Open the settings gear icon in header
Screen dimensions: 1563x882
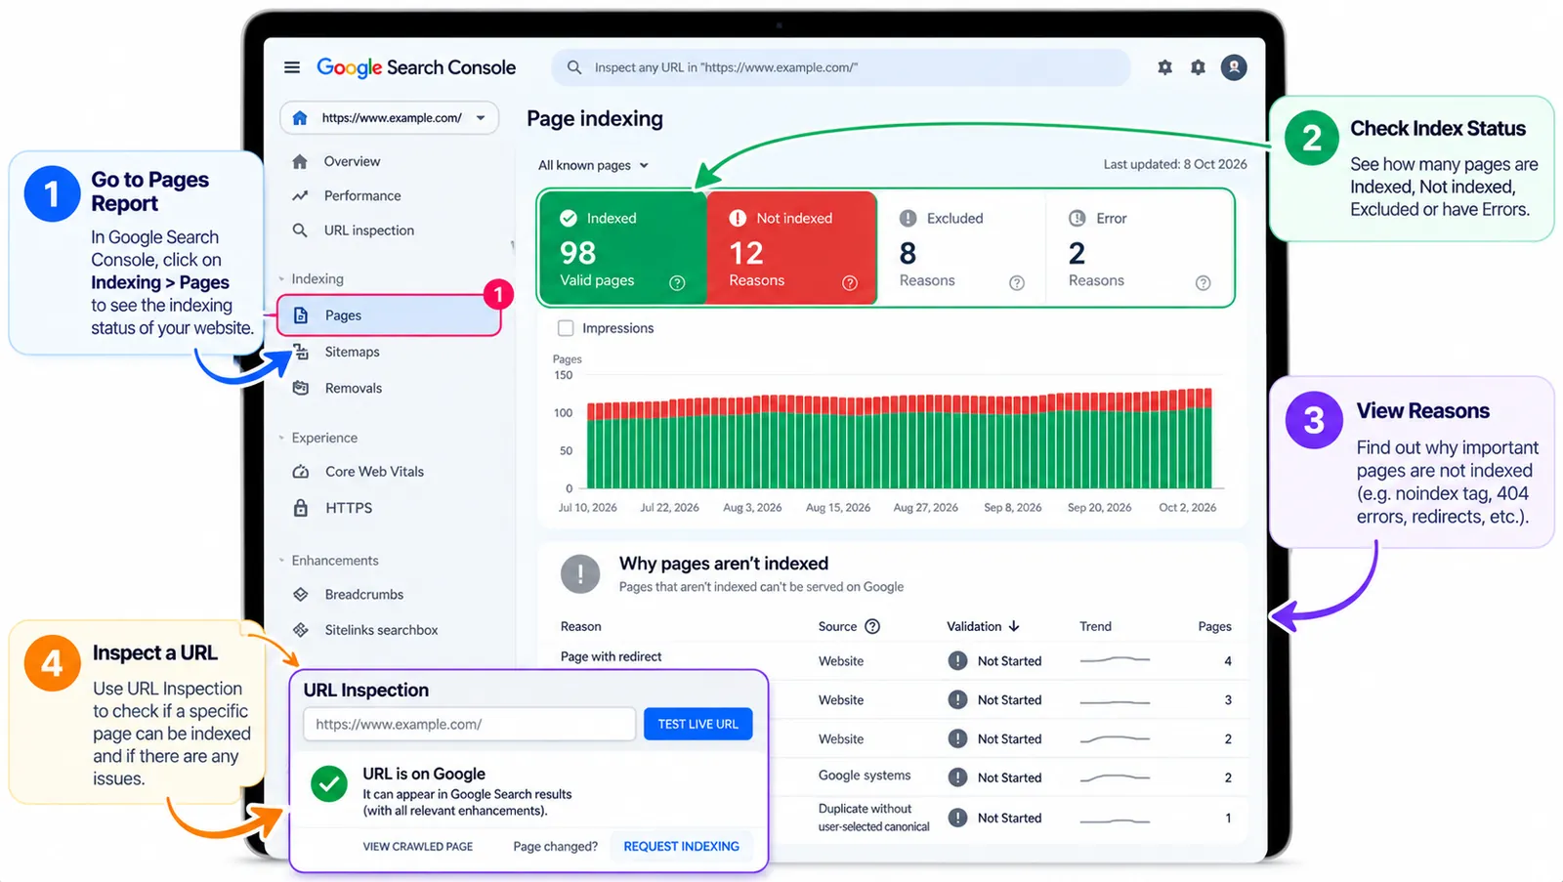(1164, 67)
